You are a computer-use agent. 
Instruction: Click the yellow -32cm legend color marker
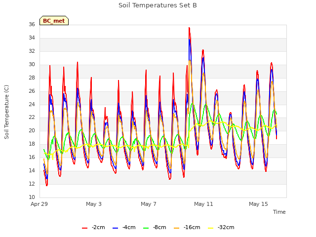click(211, 228)
